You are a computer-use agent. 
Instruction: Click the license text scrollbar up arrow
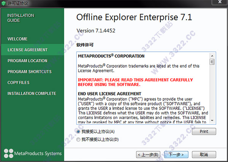point(212,56)
